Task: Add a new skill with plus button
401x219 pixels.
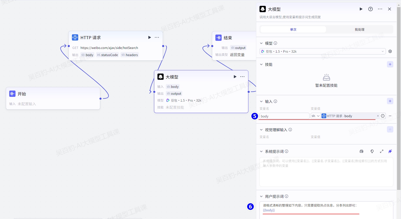Action: tap(390, 64)
